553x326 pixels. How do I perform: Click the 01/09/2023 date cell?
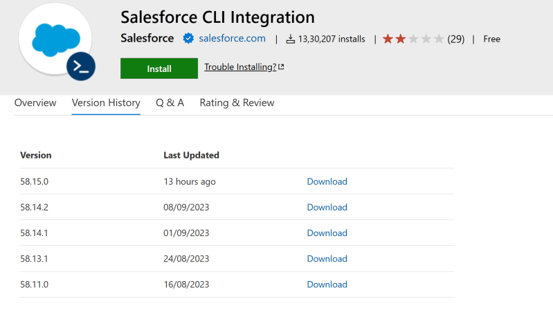point(186,233)
